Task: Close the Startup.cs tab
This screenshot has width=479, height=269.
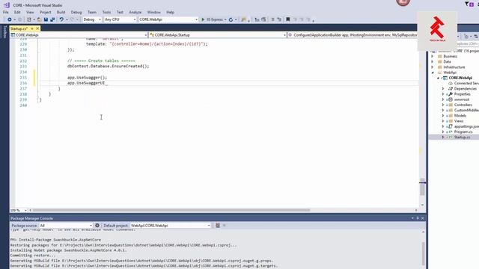Action: point(37,28)
